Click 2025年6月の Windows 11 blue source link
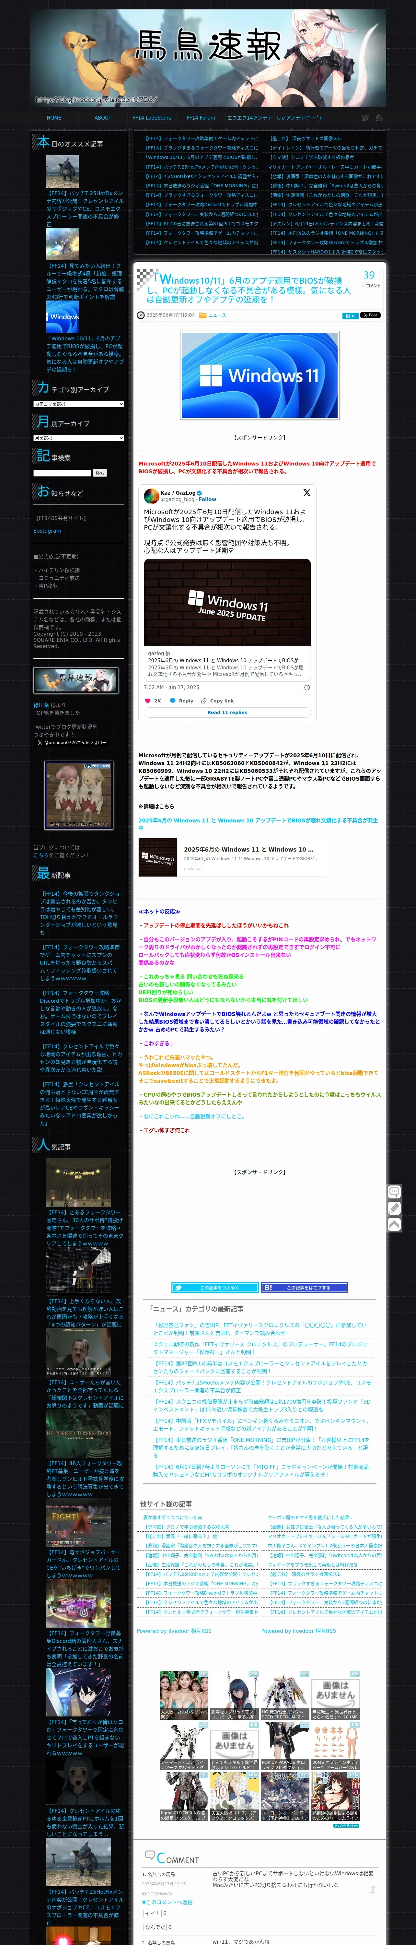The height and width of the screenshot is (1945, 416). [258, 824]
